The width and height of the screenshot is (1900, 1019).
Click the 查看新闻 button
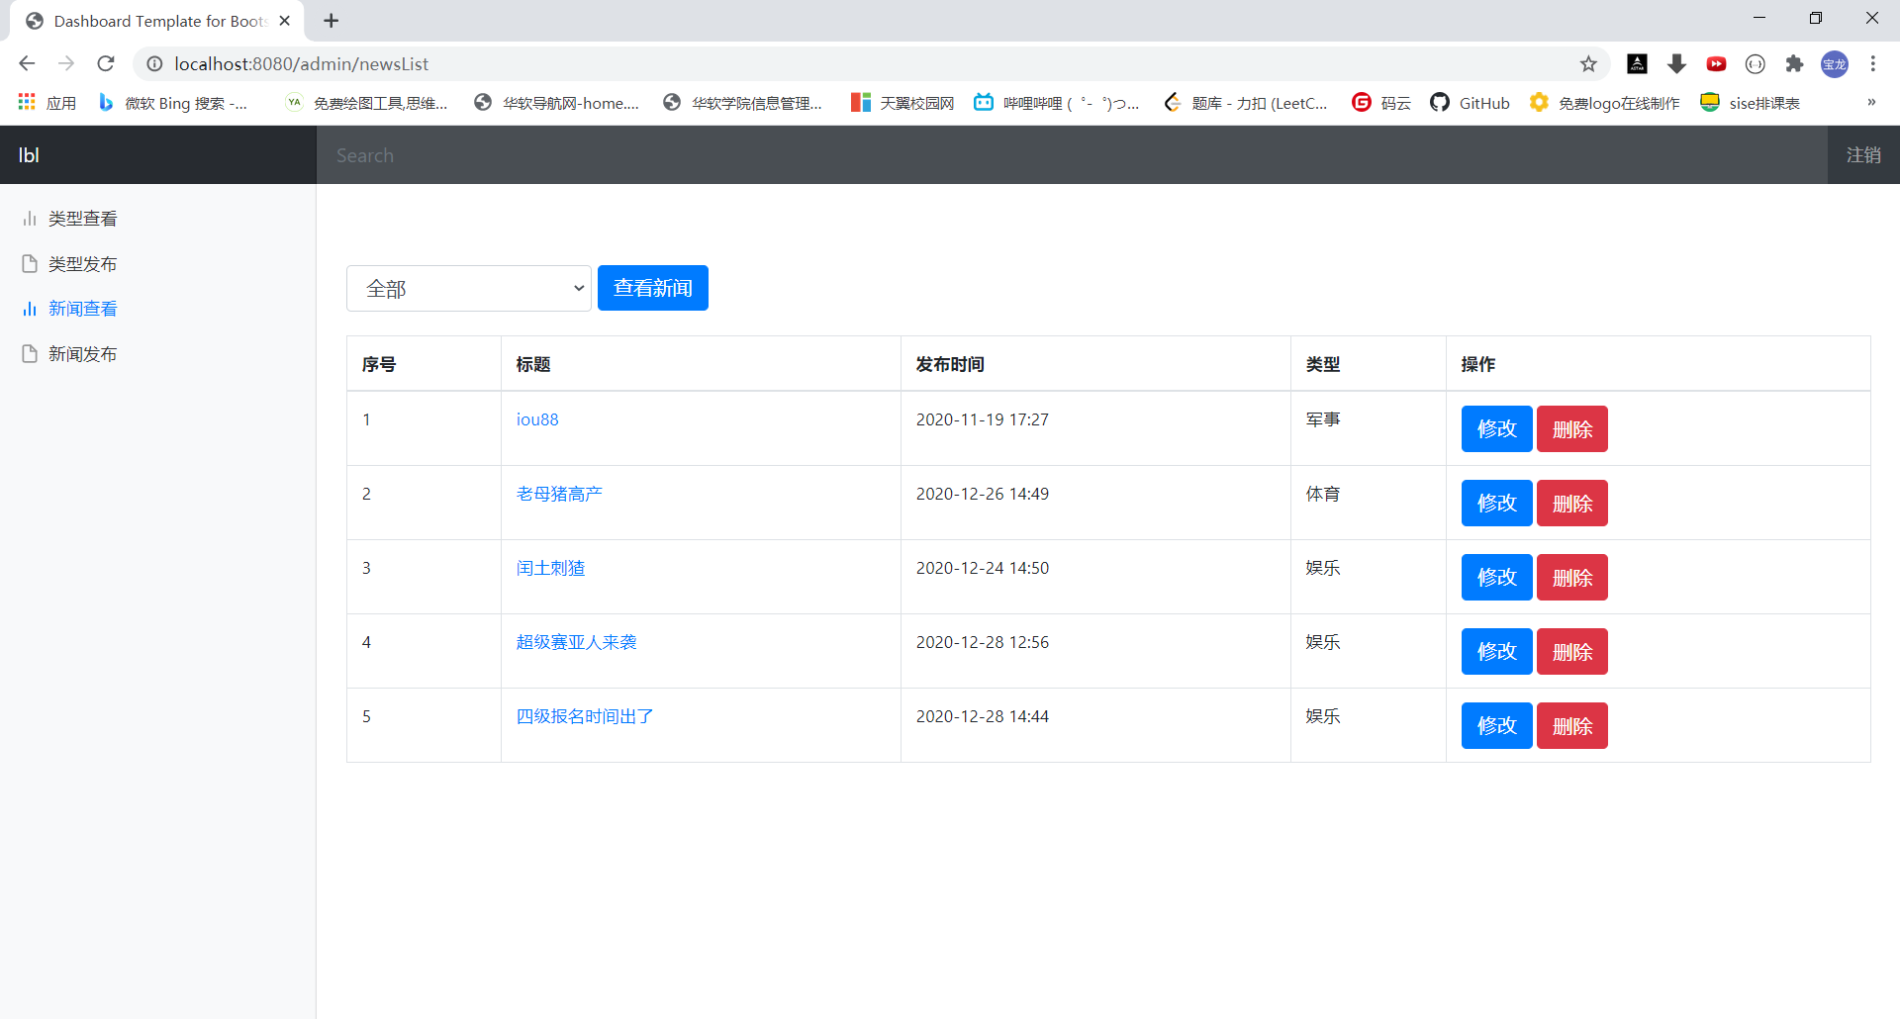(652, 288)
